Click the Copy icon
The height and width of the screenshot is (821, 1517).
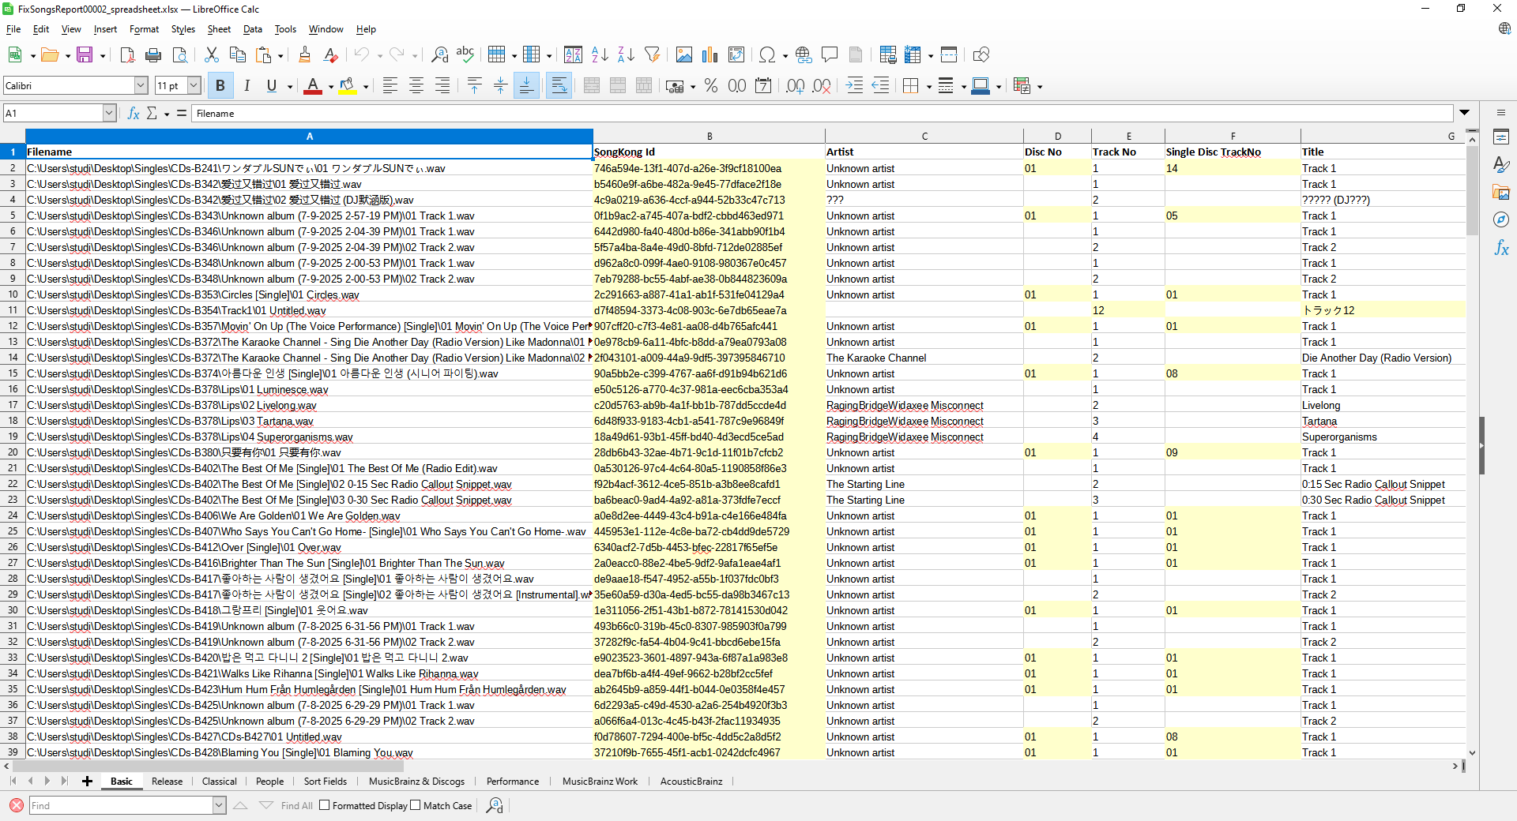tap(237, 54)
